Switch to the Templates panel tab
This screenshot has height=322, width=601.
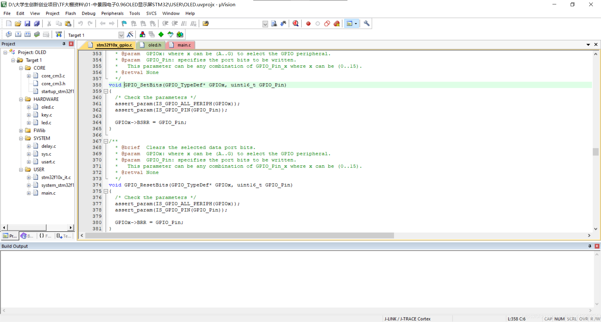point(64,236)
